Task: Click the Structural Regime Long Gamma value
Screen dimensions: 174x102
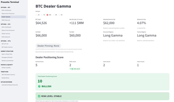Action: 113,35
